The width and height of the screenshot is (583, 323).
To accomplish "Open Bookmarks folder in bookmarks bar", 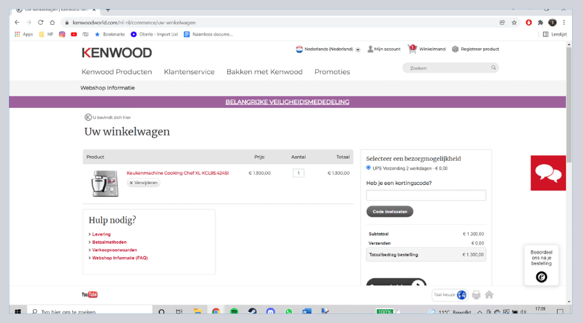I will (110, 34).
